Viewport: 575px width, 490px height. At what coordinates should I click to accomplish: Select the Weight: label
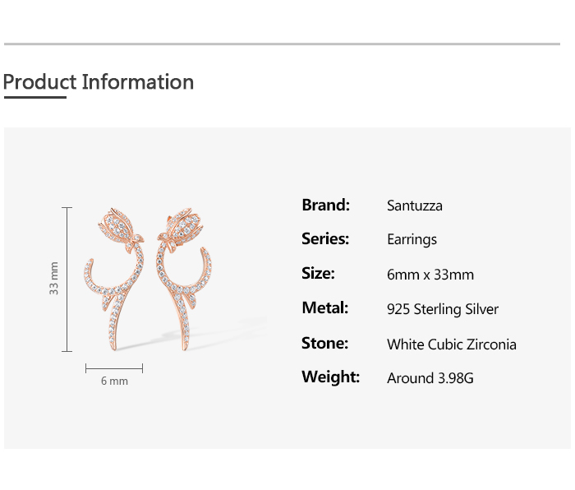coord(331,377)
